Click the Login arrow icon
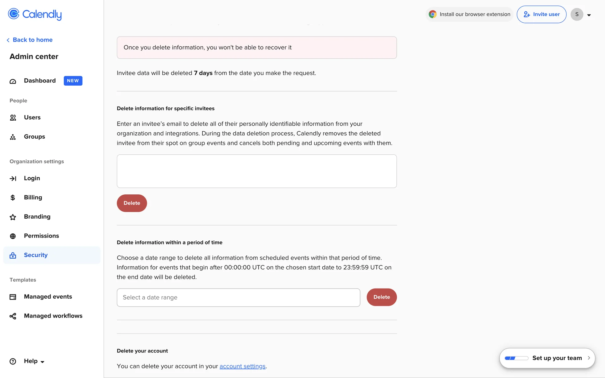Viewport: 605px width, 378px height. coord(13,179)
